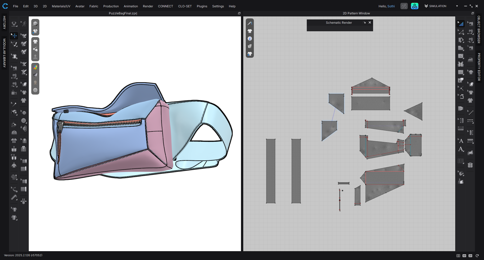Image resolution: width=484 pixels, height=260 pixels.
Task: Select the Select/Move tool in 3D toolbar
Action: (x=14, y=36)
